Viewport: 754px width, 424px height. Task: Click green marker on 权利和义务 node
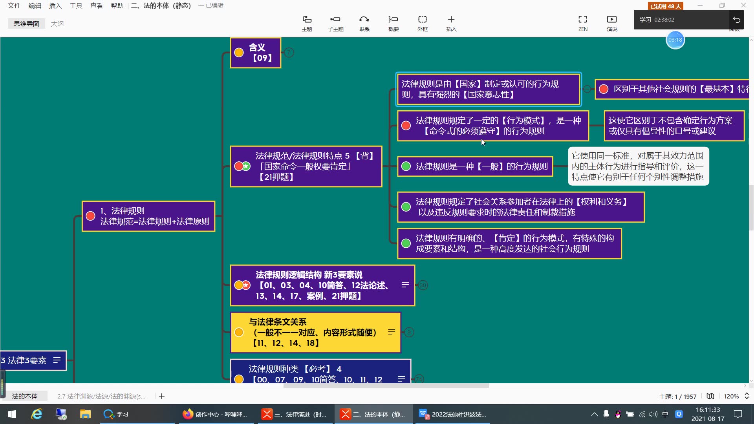coord(406,207)
